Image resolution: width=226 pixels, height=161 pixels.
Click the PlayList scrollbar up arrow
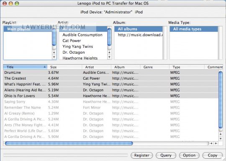[x=54, y=52]
